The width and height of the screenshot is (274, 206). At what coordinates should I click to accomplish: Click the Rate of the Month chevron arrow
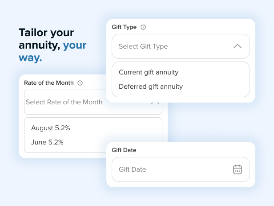[155, 102]
